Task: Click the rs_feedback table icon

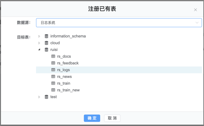Action: pyautogui.click(x=53, y=63)
